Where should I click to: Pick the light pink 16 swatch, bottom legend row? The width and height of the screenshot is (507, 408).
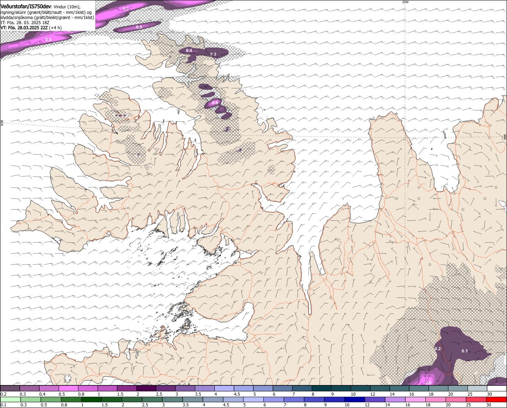[416, 399]
